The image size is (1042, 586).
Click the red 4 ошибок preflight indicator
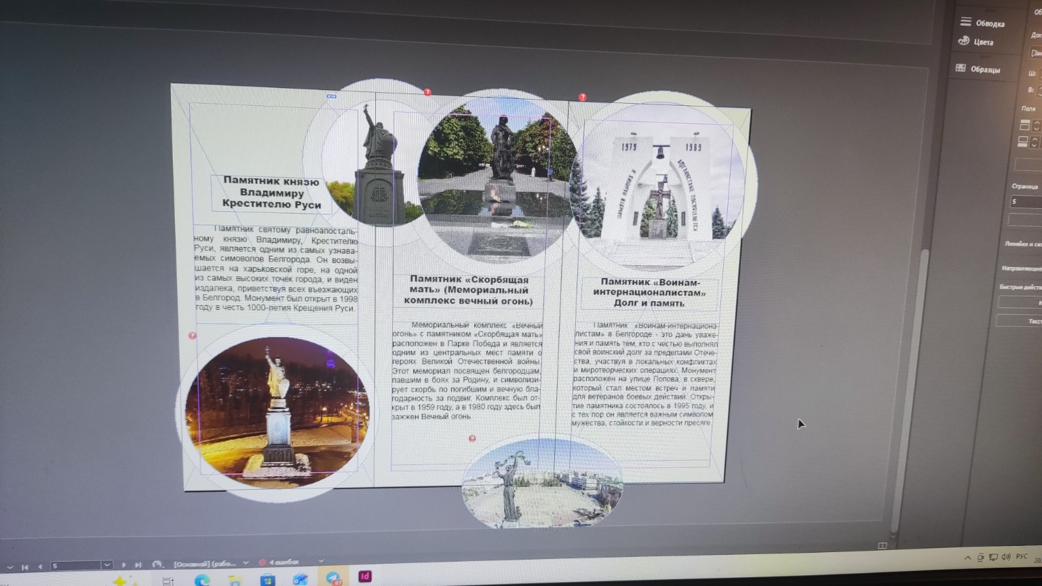pos(279,562)
